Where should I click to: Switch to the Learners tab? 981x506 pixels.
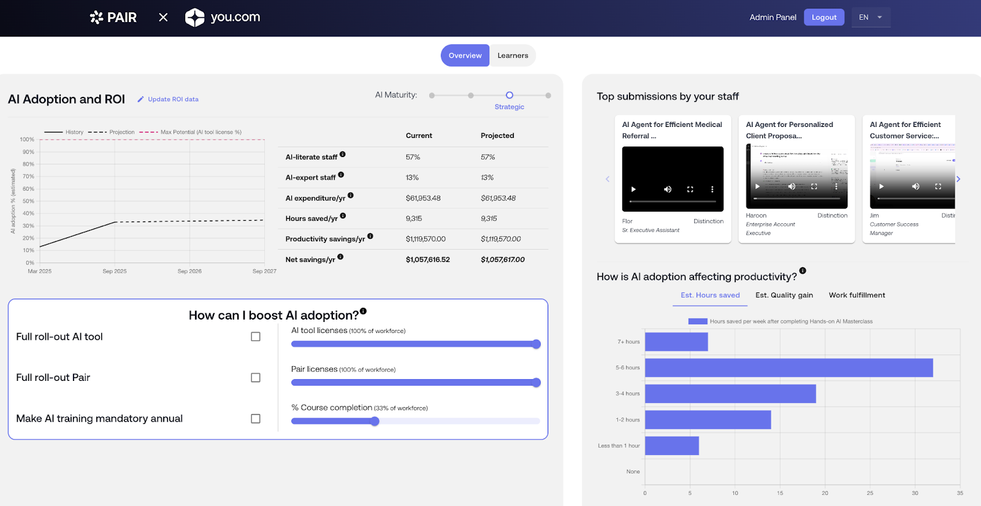pos(513,55)
